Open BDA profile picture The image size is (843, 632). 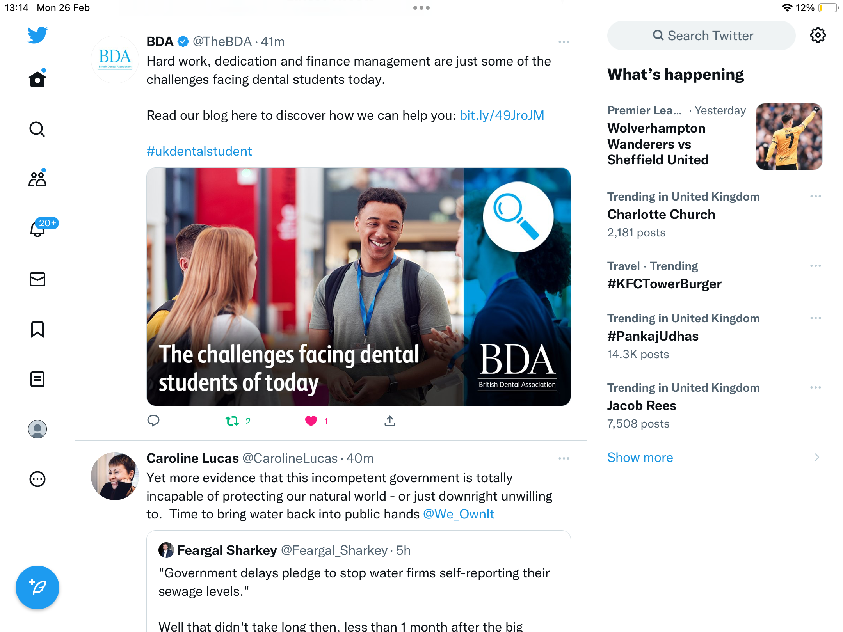(x=115, y=59)
